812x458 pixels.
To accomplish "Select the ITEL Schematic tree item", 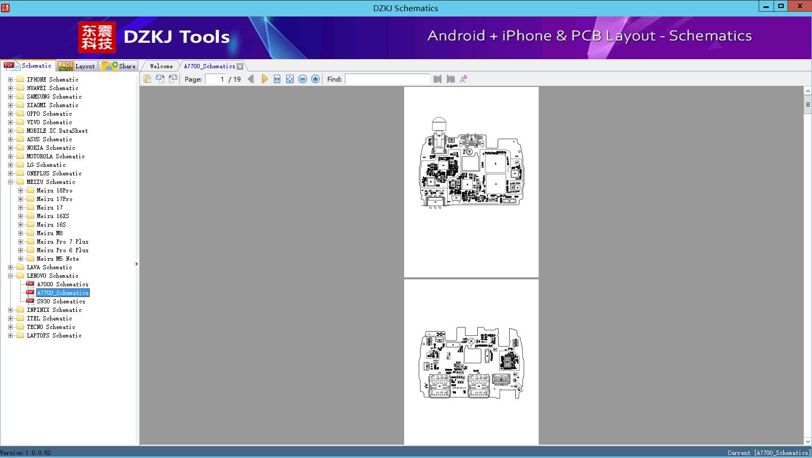I will (x=49, y=318).
